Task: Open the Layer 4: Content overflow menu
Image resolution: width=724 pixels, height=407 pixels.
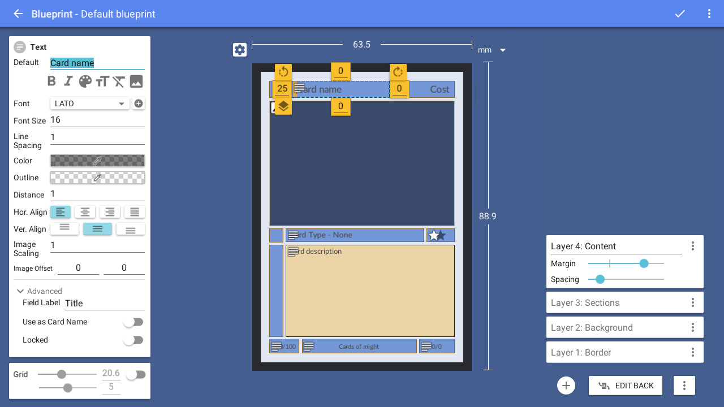Action: pyautogui.click(x=693, y=246)
